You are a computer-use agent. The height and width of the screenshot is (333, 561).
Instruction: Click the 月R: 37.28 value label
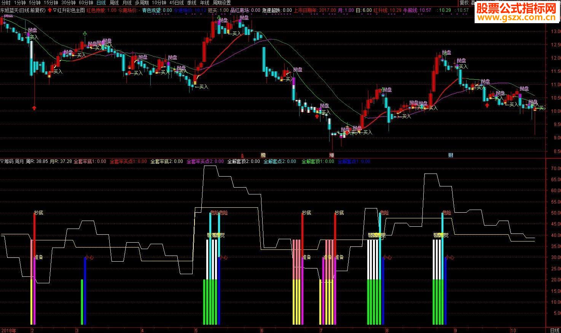pyautogui.click(x=61, y=161)
